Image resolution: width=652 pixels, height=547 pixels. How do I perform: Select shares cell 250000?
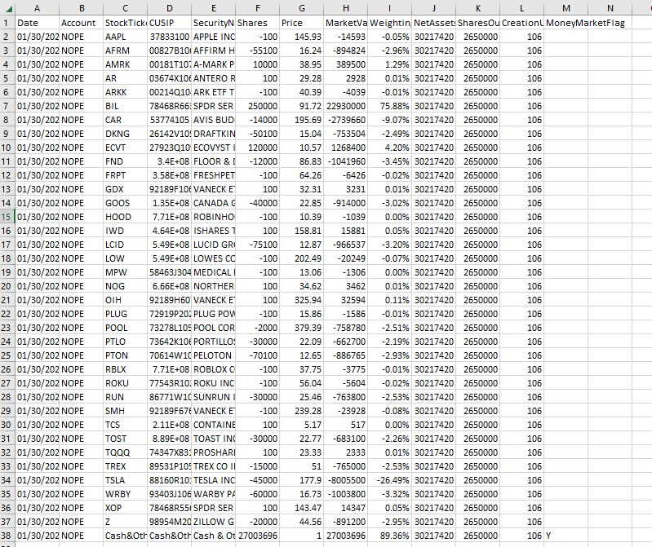pyautogui.click(x=257, y=106)
